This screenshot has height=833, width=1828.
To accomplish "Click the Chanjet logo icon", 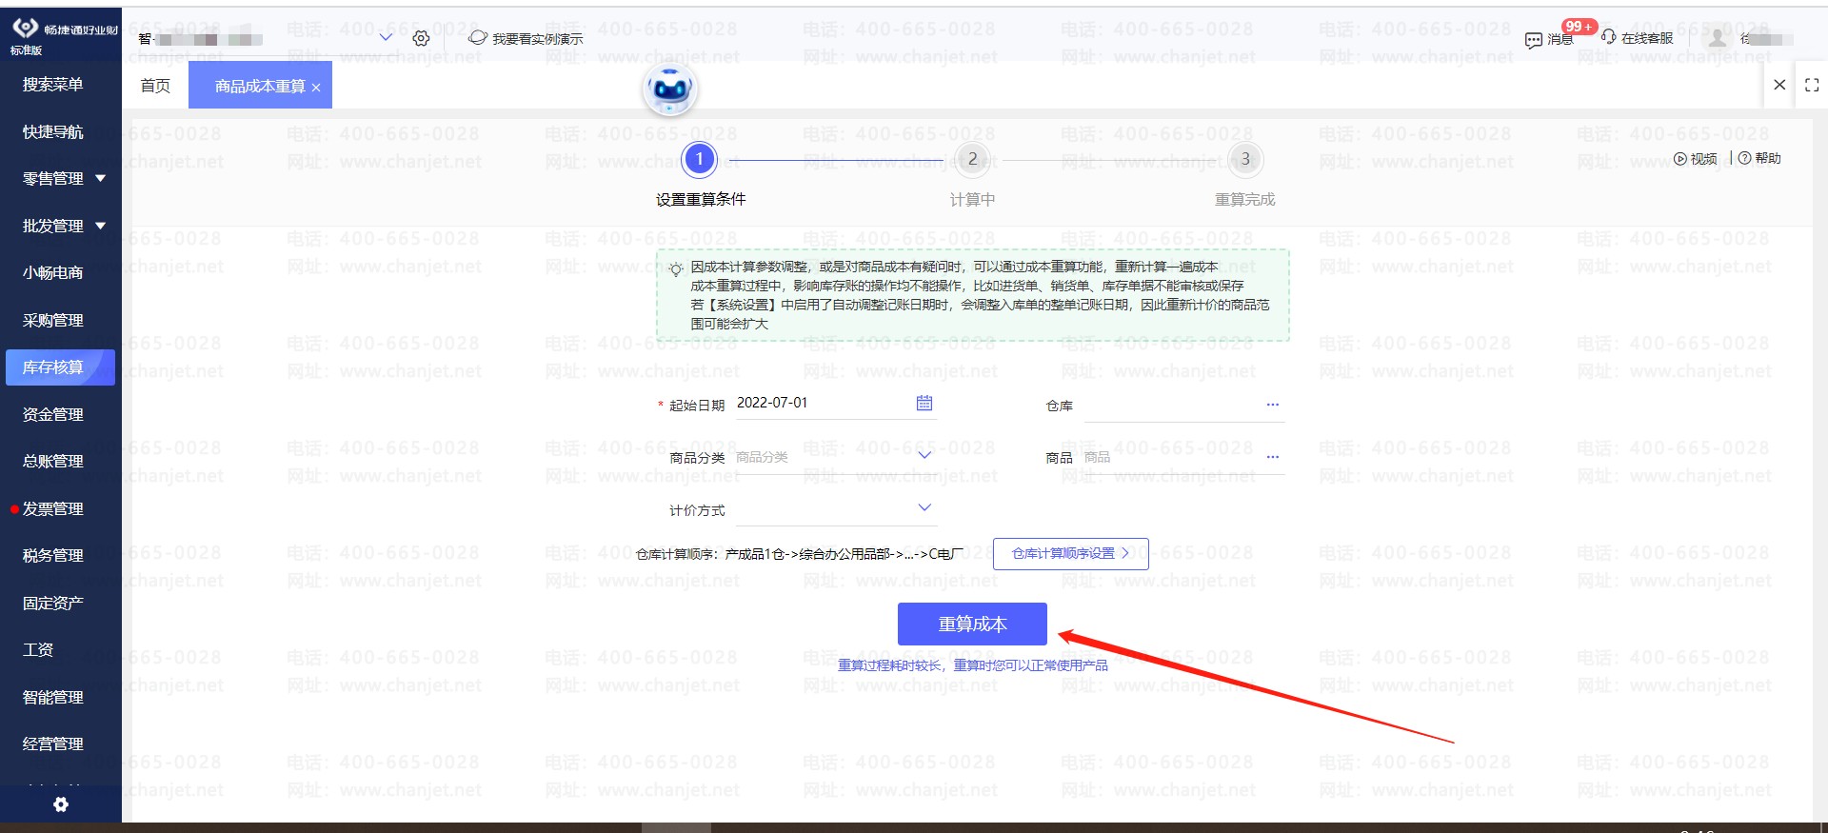I will [26, 29].
